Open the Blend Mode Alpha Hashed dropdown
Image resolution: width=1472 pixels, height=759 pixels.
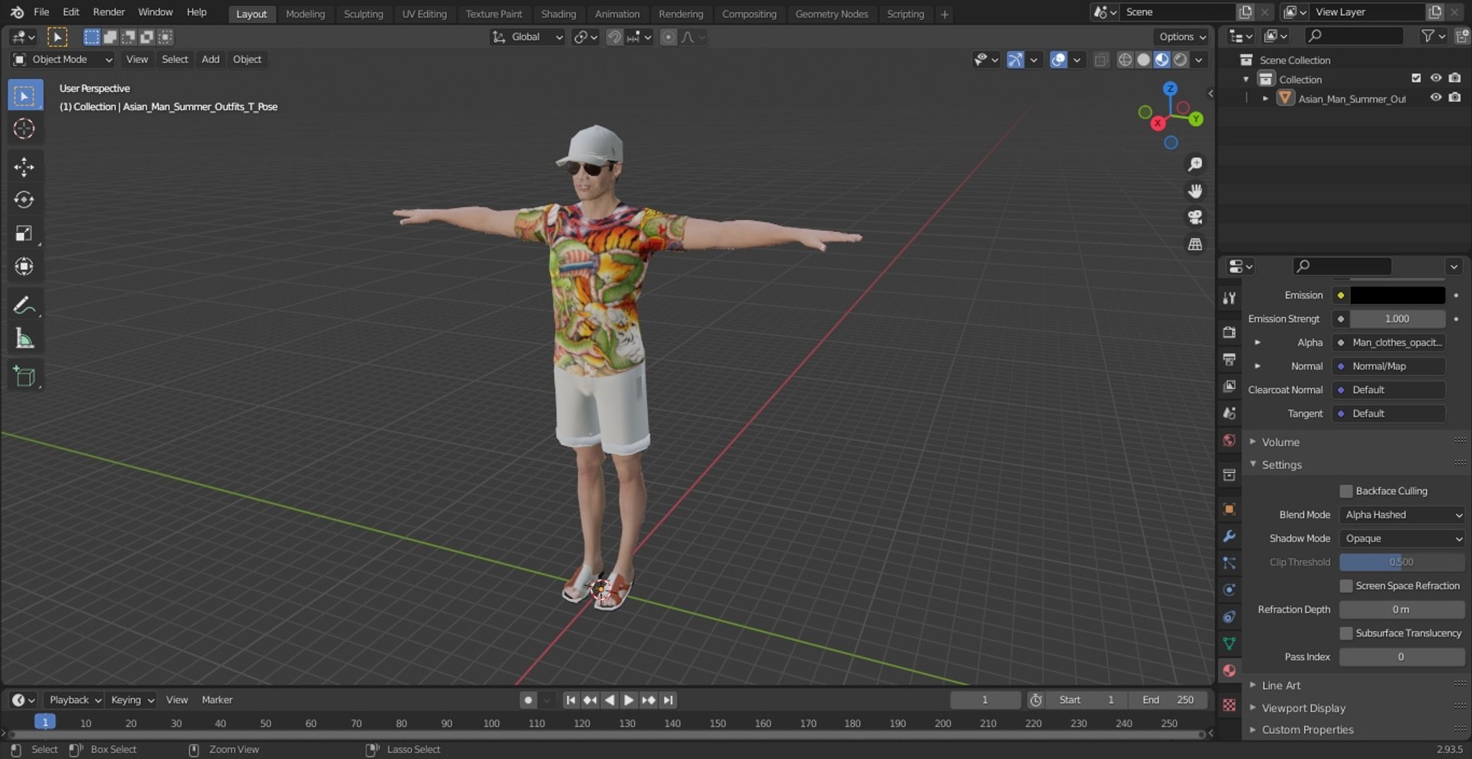[1402, 515]
